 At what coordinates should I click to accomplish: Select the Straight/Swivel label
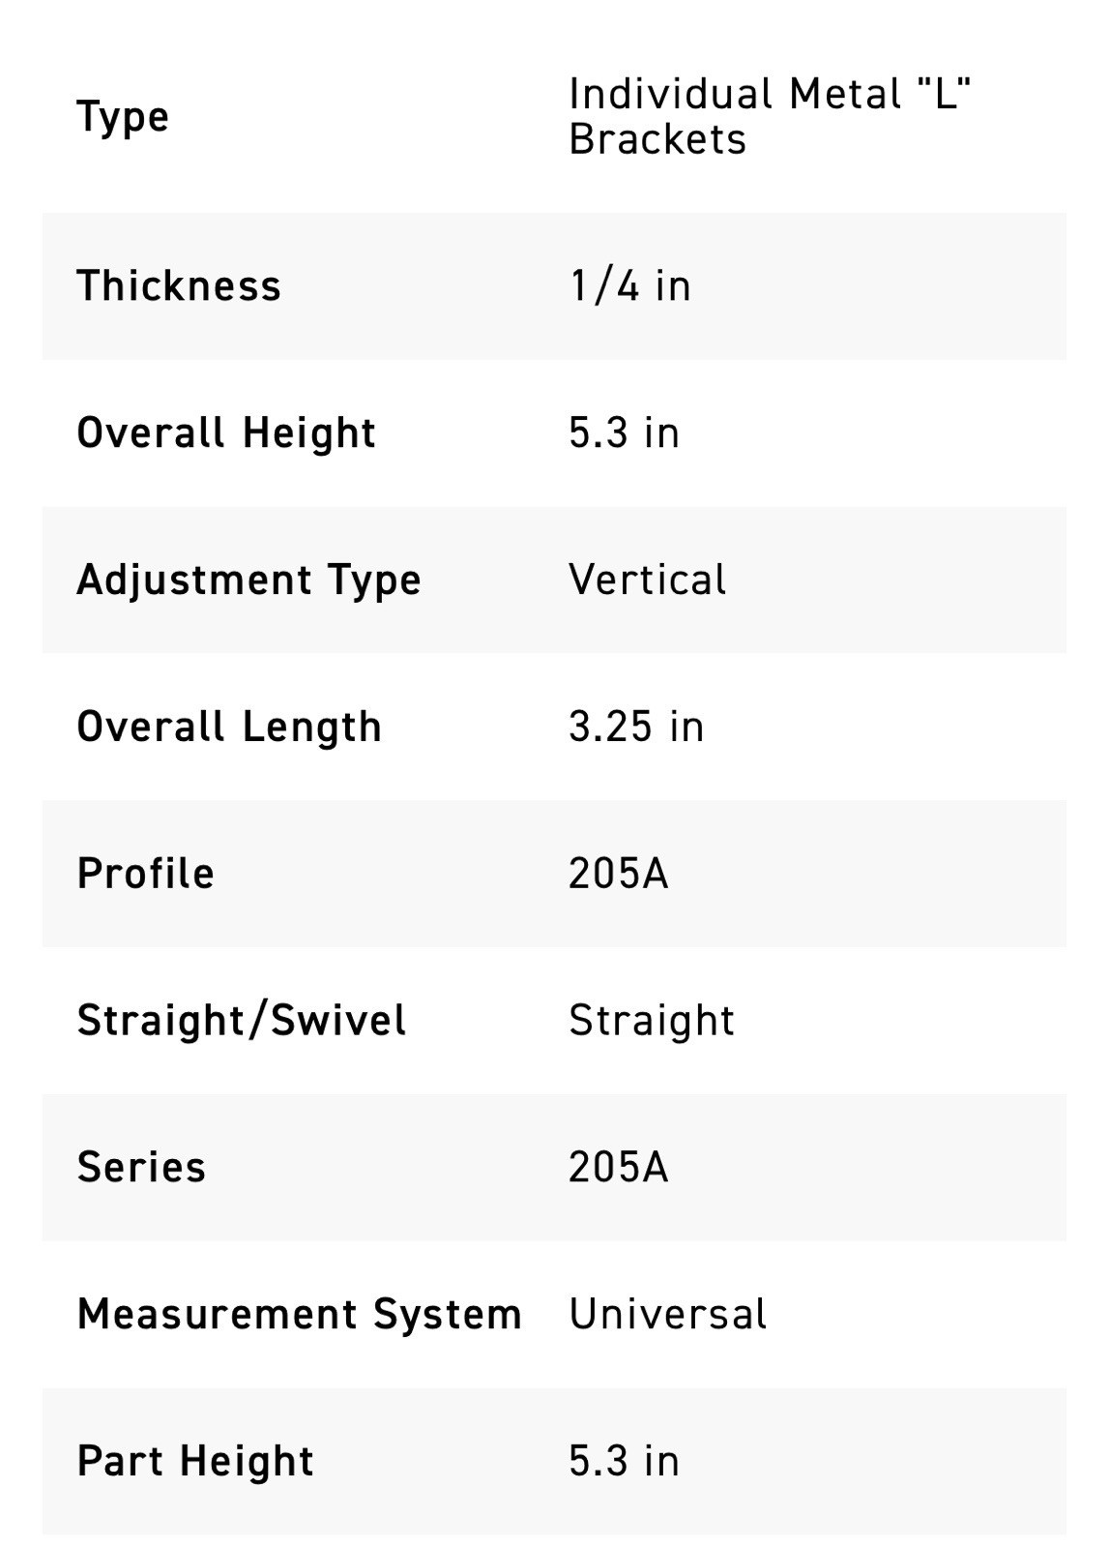tap(242, 1021)
